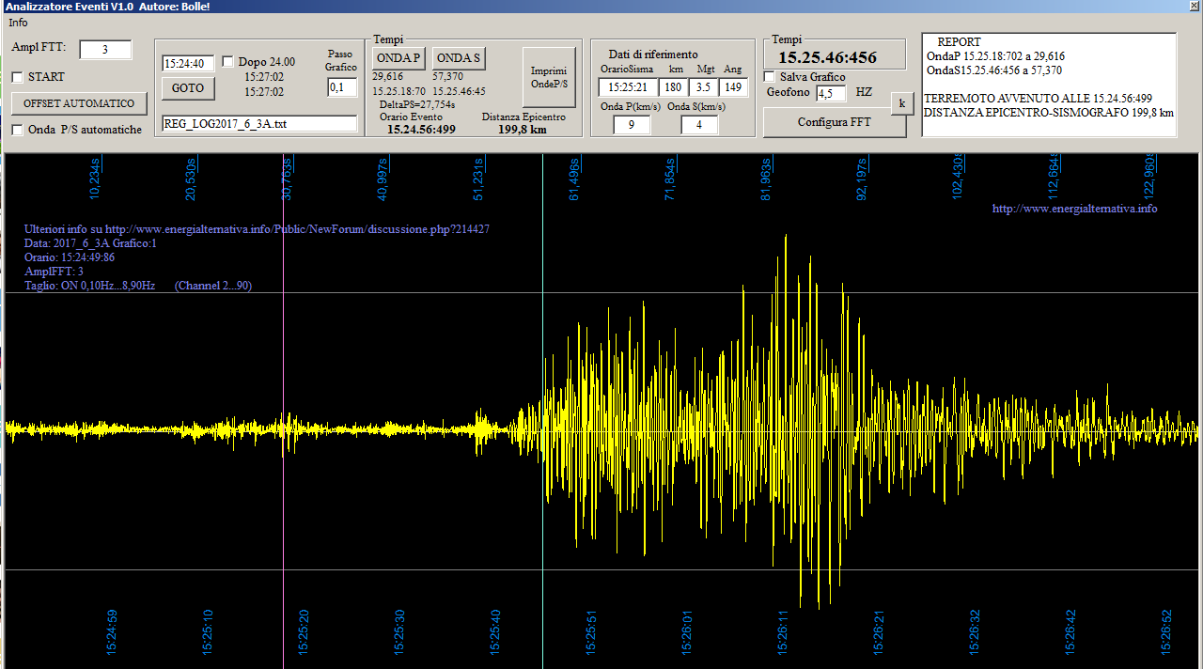
Task: Click the 57,370 value under ONDA S
Action: [447, 76]
